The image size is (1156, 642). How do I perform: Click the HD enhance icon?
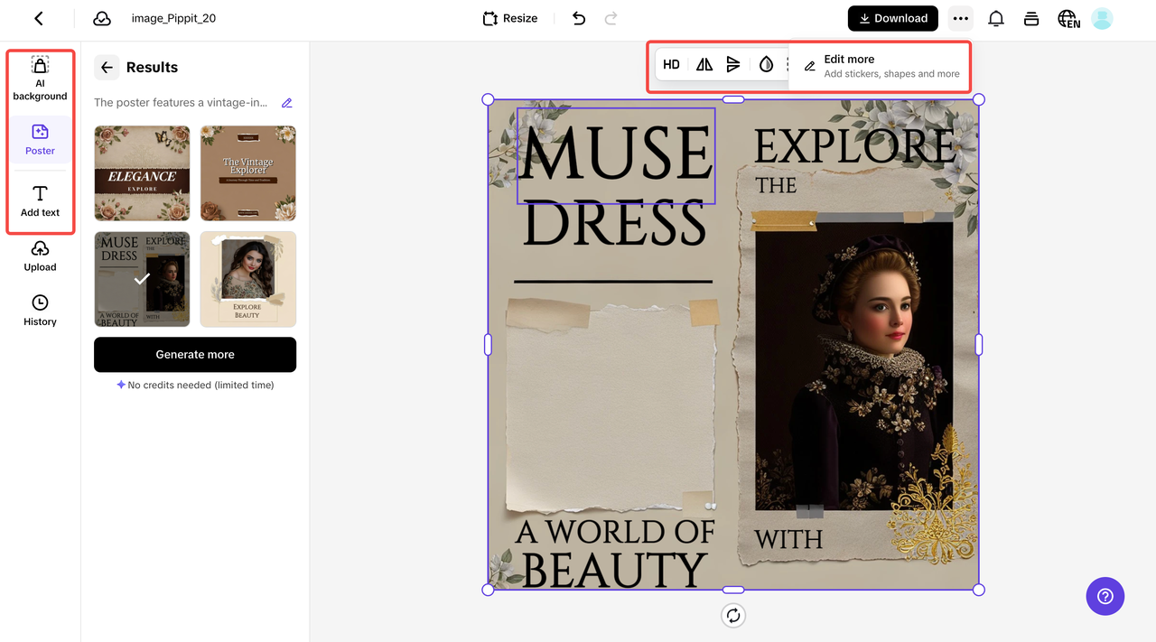pyautogui.click(x=671, y=65)
